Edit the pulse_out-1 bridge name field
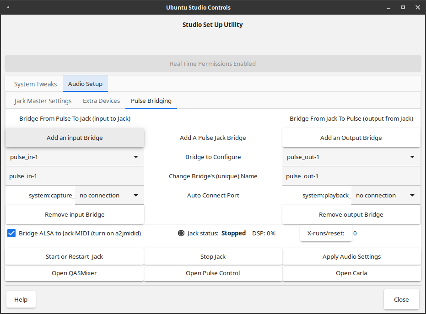426x314 pixels. pos(351,176)
